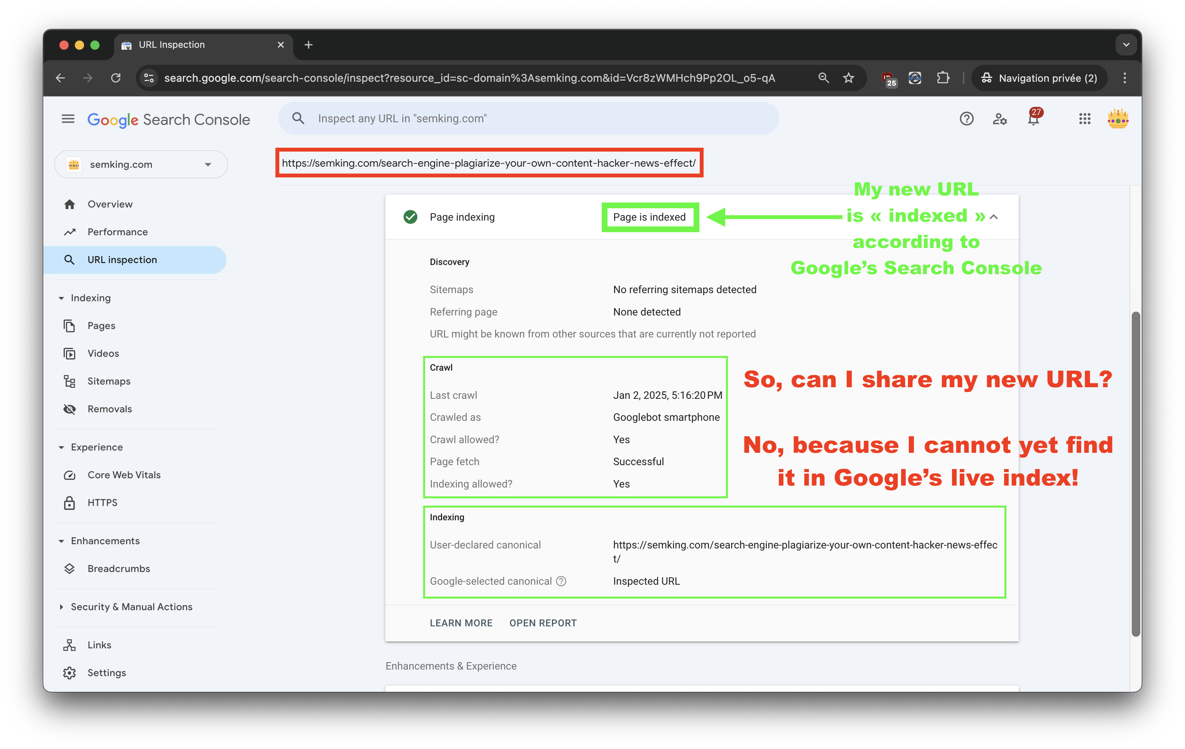Click the blue round extension icon

915,78
